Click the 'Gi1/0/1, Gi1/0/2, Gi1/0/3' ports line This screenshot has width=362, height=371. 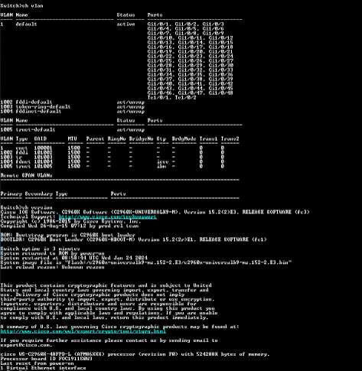point(185,24)
